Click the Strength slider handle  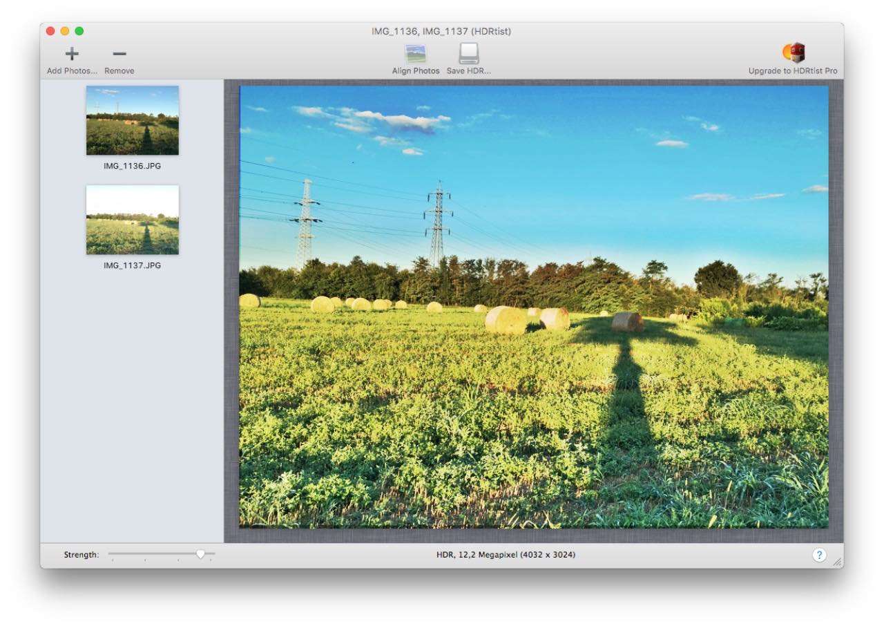(200, 554)
